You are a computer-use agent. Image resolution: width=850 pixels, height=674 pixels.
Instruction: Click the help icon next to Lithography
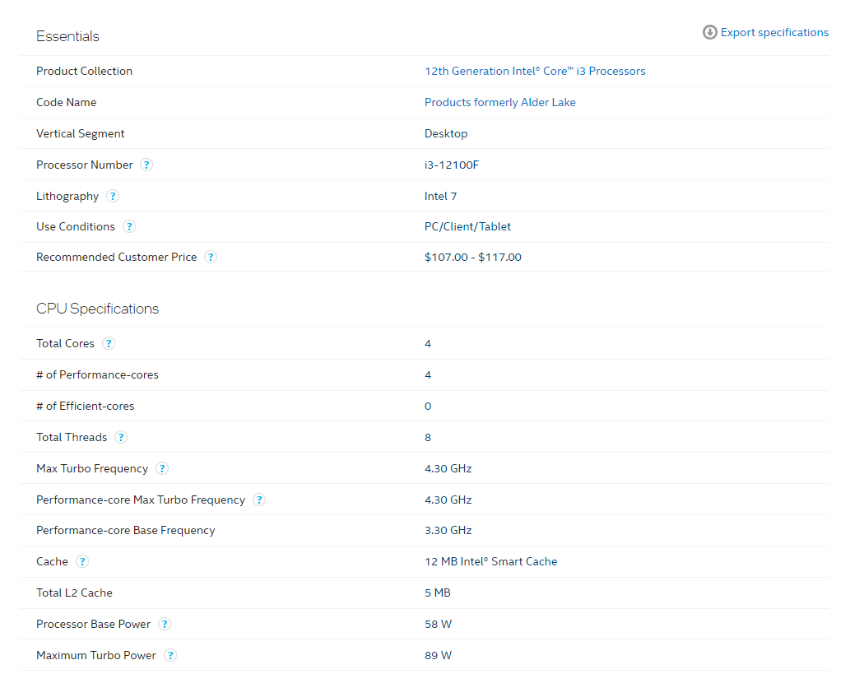[x=112, y=197]
